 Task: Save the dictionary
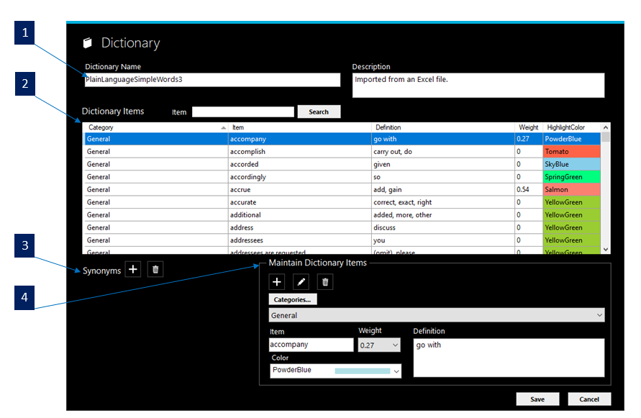point(537,399)
